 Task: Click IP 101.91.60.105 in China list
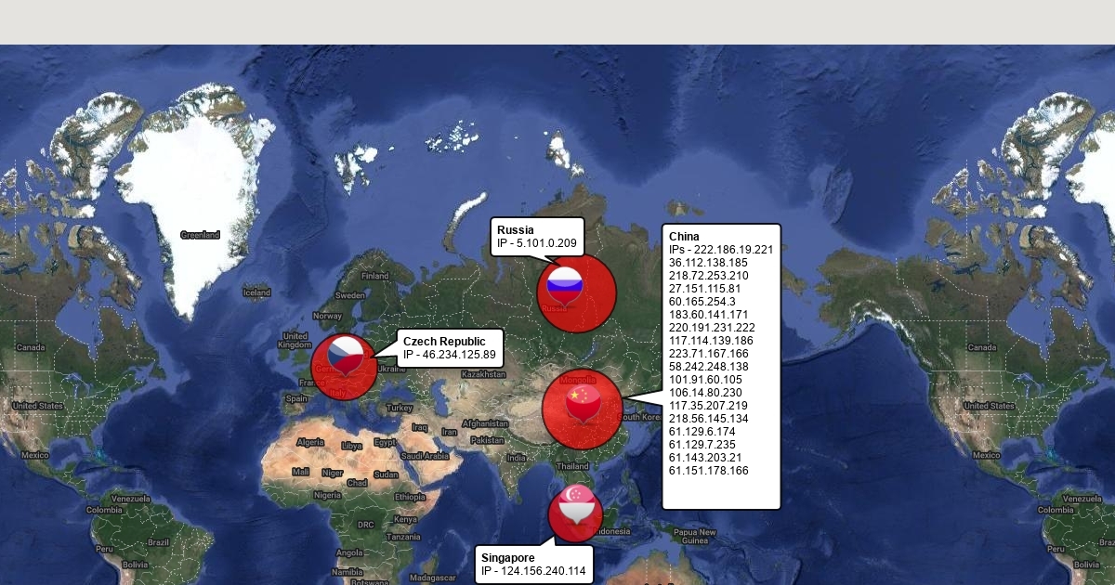tap(705, 380)
